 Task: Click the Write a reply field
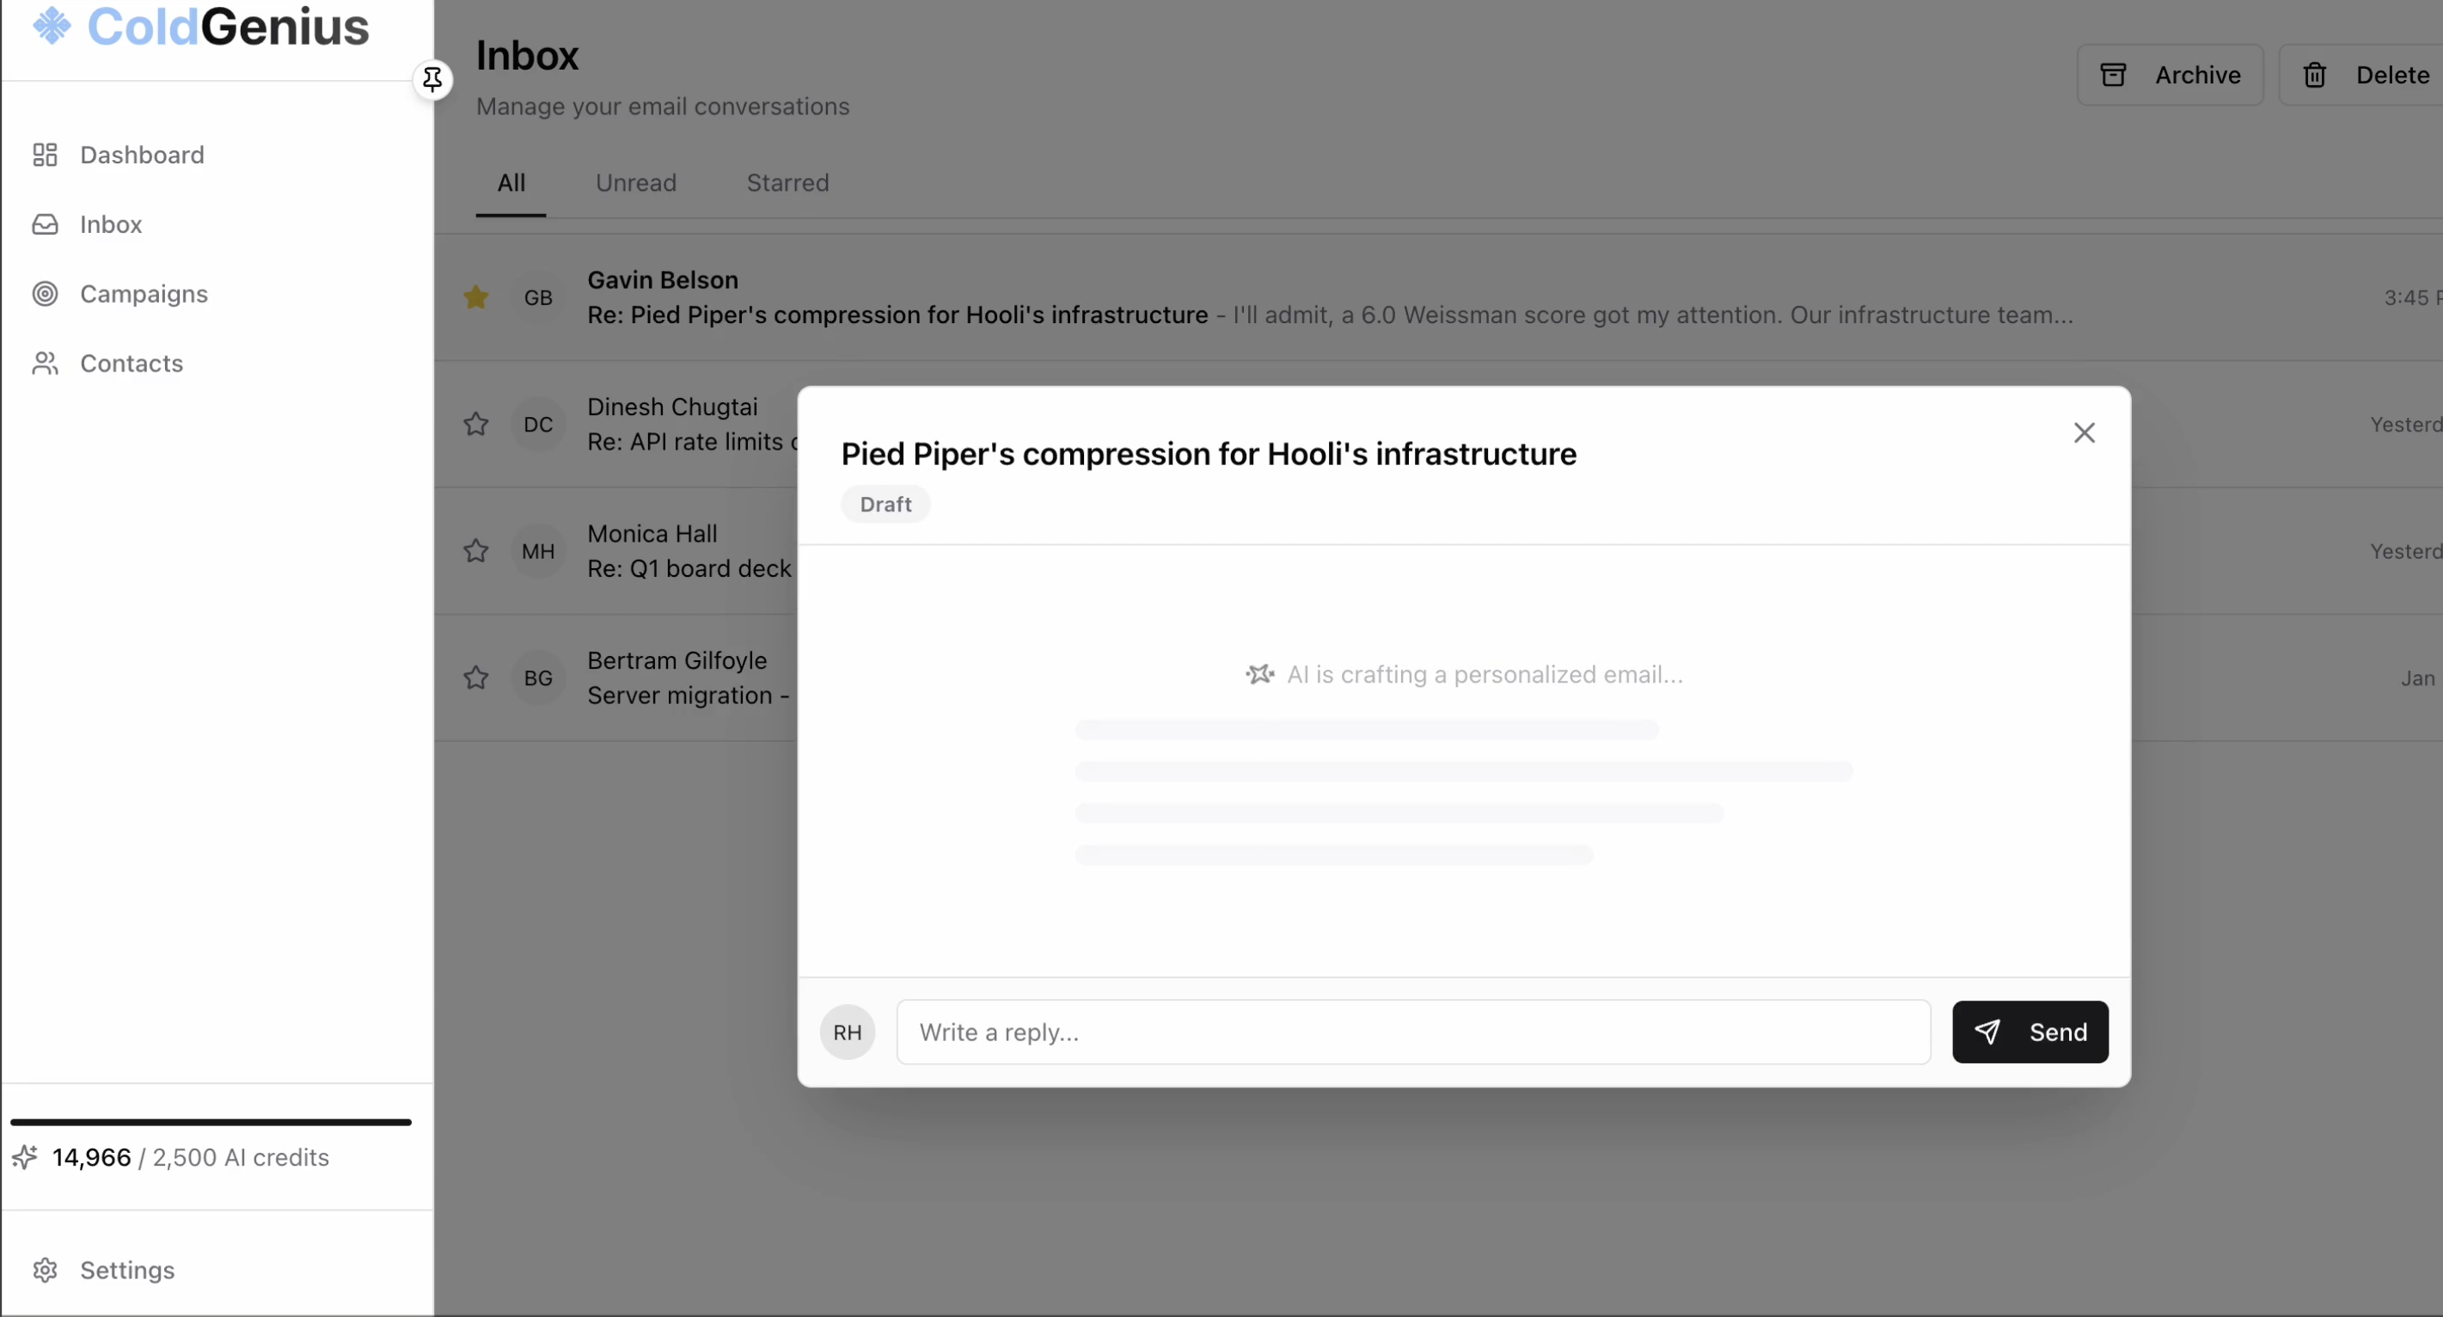pyautogui.click(x=1413, y=1032)
